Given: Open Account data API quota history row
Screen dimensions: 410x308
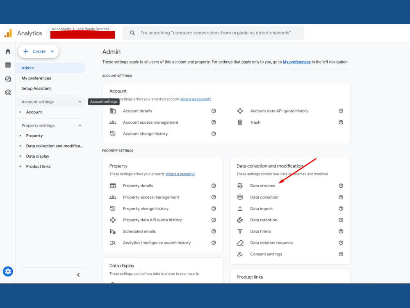Looking at the screenshot, I should (290, 111).
